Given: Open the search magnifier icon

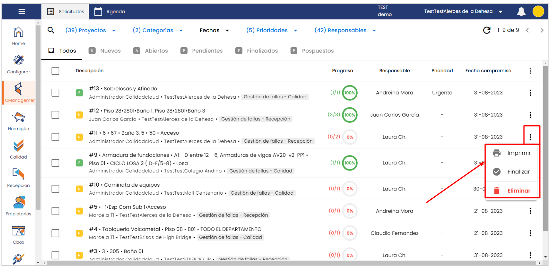Looking at the screenshot, I should tap(51, 30).
